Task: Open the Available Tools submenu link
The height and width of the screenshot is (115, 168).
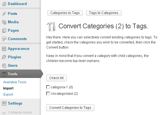Action: (15, 82)
